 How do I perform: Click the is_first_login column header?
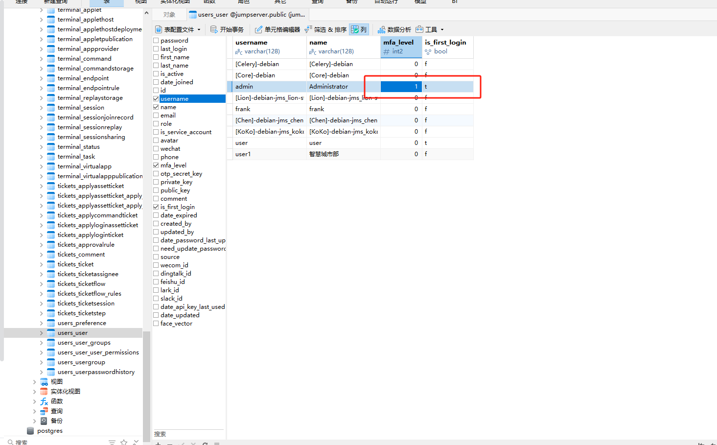coord(448,47)
